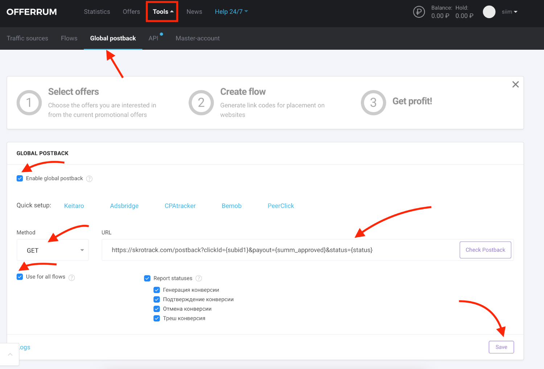Uncheck Треш конверсия checkbox
Screen dimensions: 544x369
[157, 318]
